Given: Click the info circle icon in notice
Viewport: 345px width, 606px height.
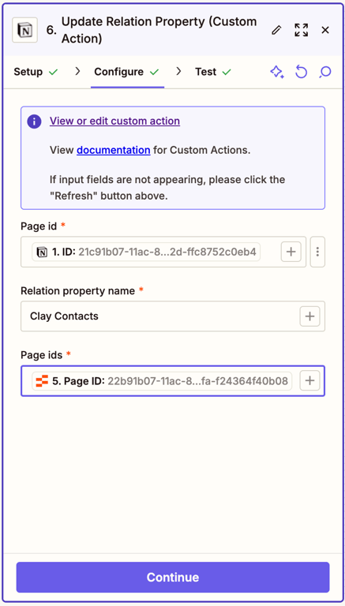Looking at the screenshot, I should [x=34, y=122].
